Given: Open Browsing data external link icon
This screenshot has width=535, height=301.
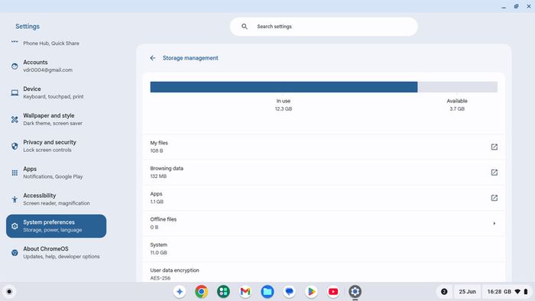Looking at the screenshot, I should (x=494, y=173).
